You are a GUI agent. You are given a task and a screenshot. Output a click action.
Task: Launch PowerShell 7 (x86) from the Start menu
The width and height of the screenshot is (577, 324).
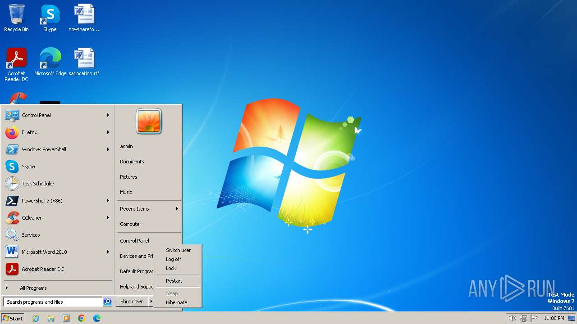58,201
